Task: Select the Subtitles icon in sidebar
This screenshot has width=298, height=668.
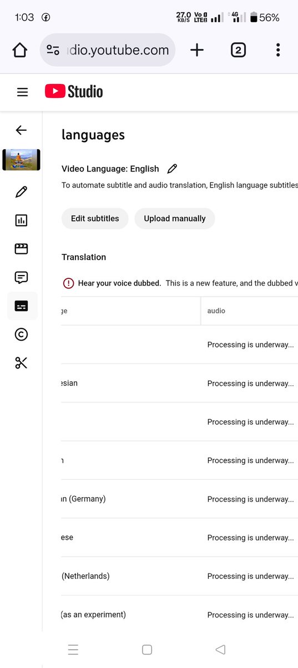Action: point(22,306)
